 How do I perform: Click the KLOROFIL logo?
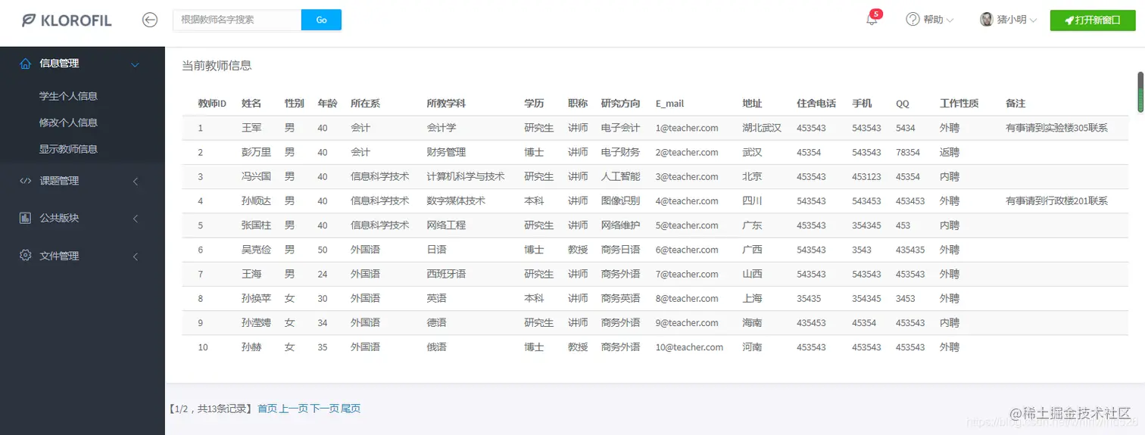(x=67, y=20)
